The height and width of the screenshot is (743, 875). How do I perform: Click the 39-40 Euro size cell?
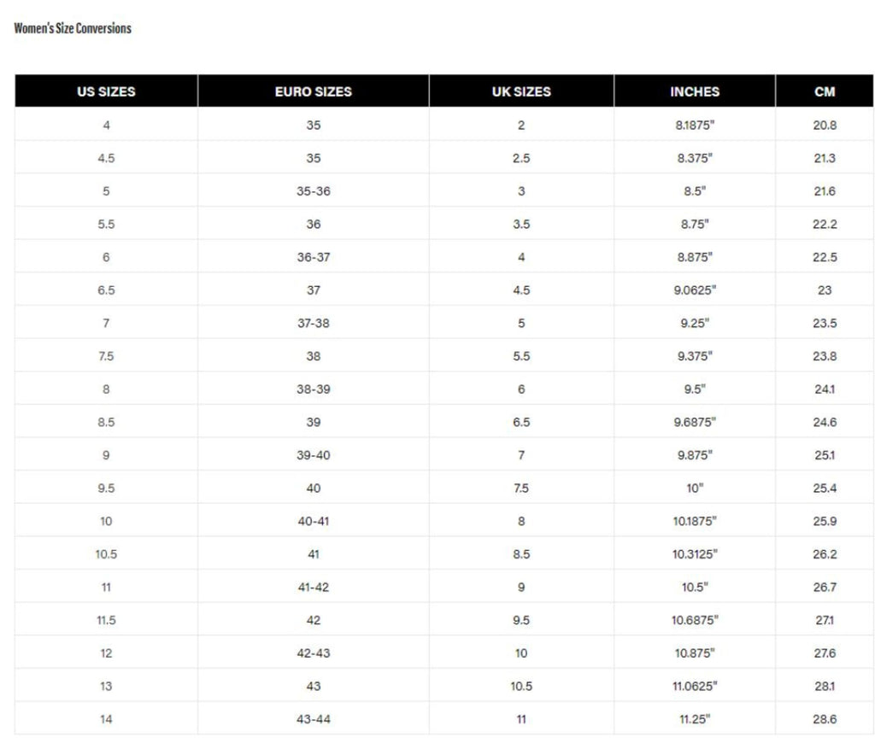(313, 455)
